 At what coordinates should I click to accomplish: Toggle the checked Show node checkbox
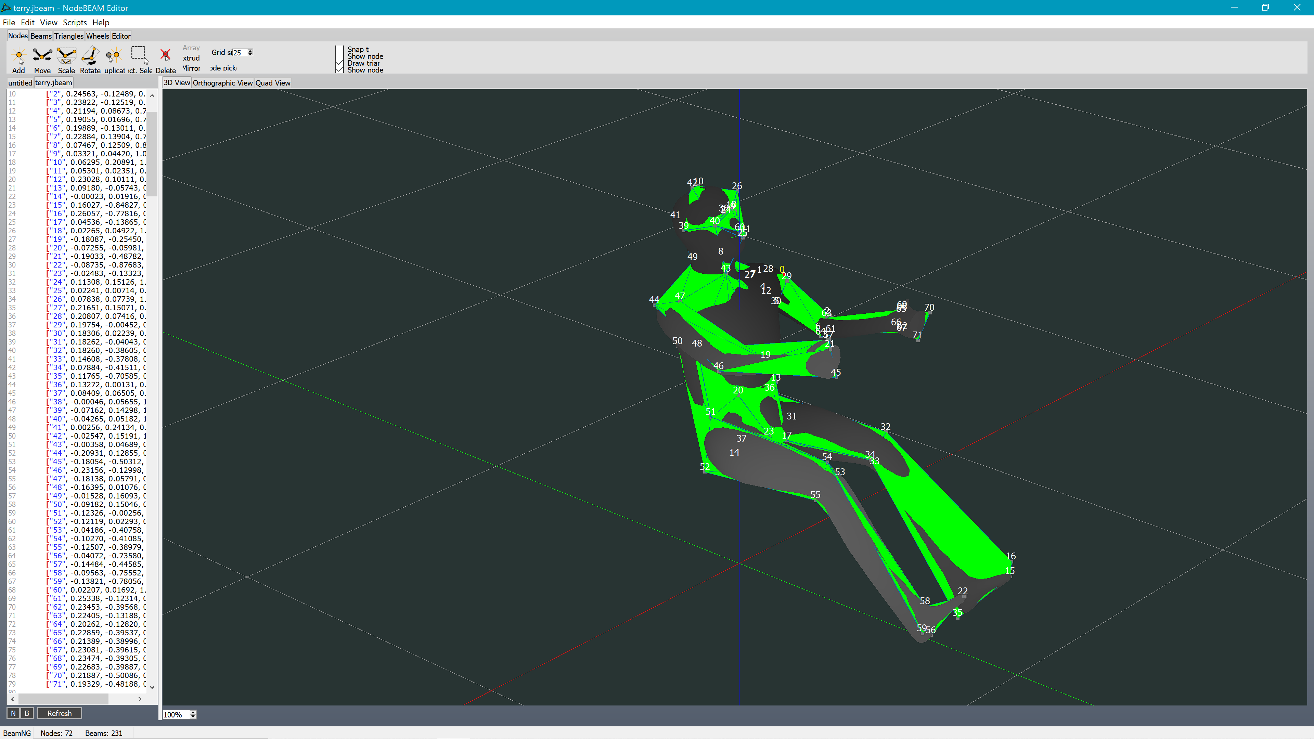339,70
